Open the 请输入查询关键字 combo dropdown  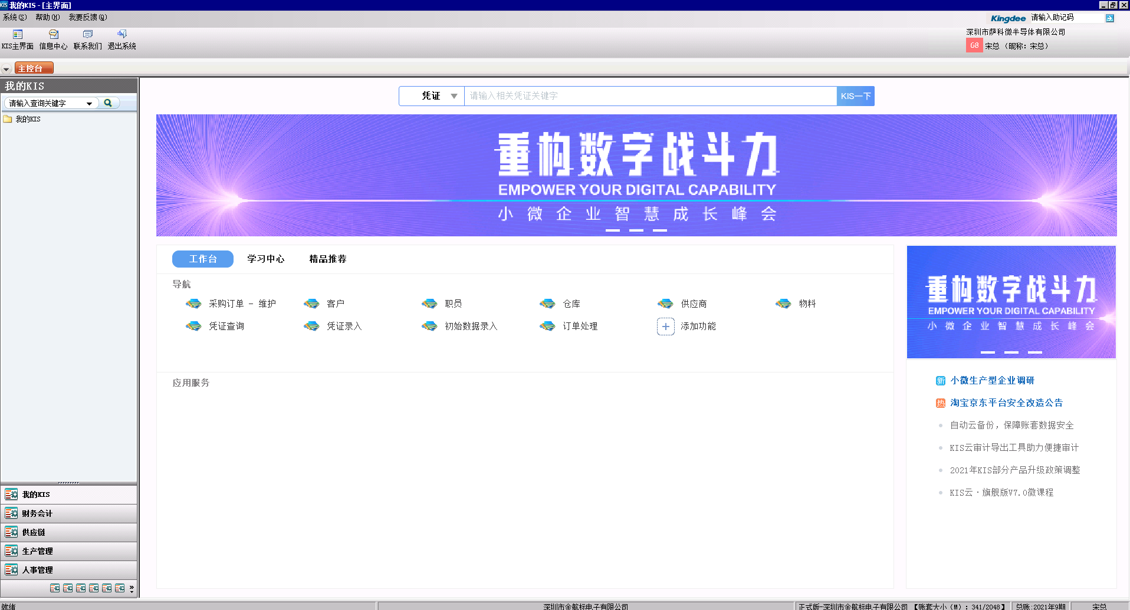90,102
